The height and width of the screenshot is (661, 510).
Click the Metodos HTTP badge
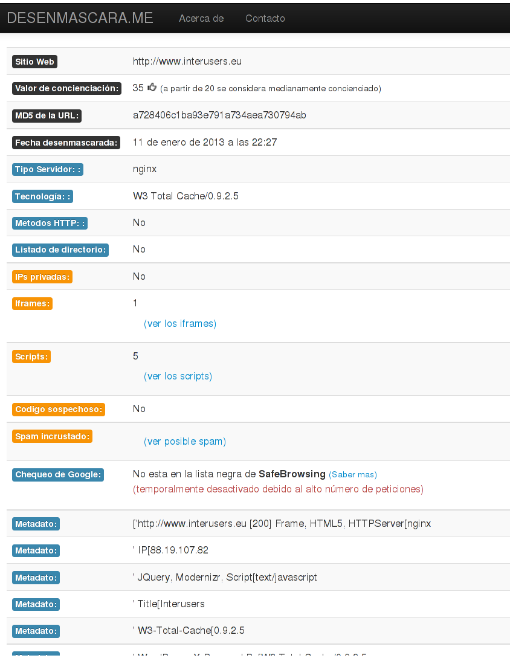click(x=50, y=223)
